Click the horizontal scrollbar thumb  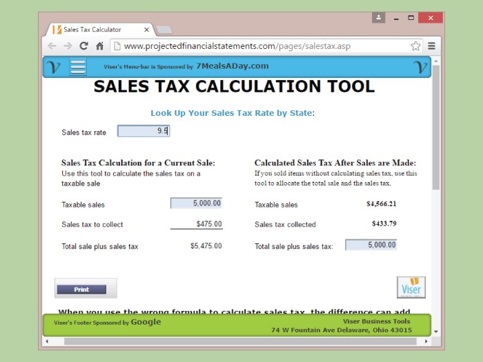coord(240,341)
